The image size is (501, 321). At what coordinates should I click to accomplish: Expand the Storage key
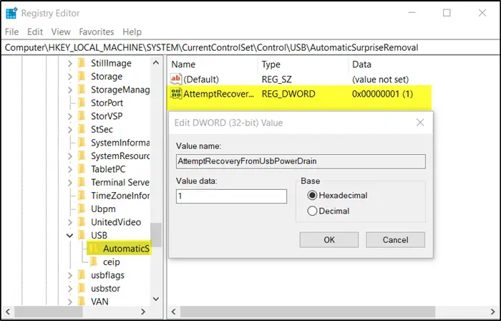70,77
